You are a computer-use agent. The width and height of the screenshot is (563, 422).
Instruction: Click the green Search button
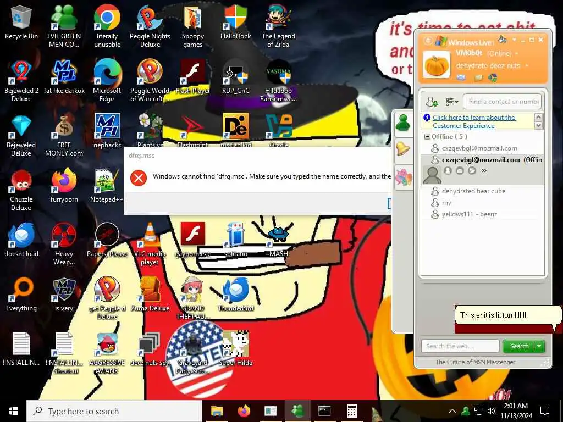519,346
